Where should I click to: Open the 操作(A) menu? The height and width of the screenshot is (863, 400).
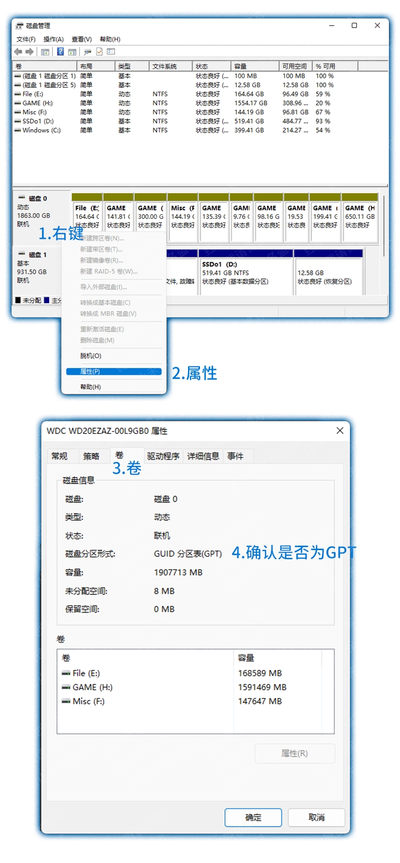(x=53, y=39)
